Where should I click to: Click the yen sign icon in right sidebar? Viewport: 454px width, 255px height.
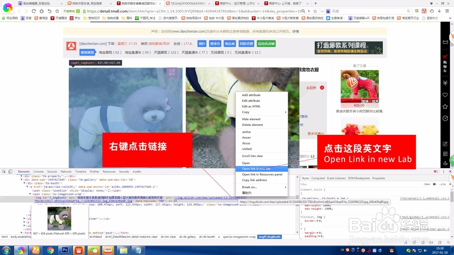click(445, 83)
